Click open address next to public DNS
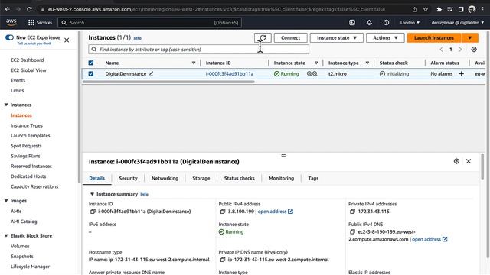This screenshot has width=490, height=275. [430, 239]
